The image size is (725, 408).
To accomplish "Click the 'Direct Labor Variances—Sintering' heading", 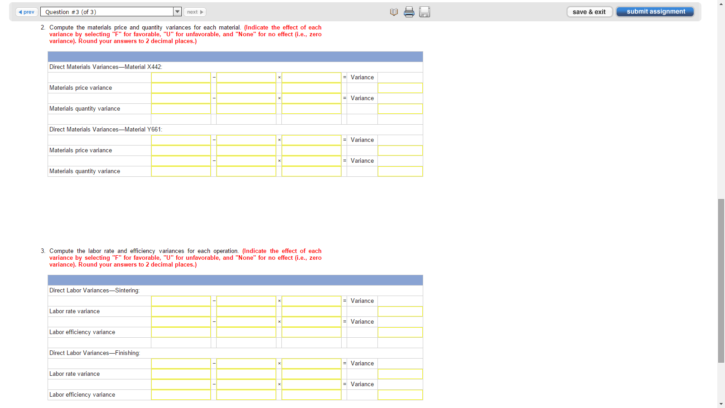I will pyautogui.click(x=94, y=291).
